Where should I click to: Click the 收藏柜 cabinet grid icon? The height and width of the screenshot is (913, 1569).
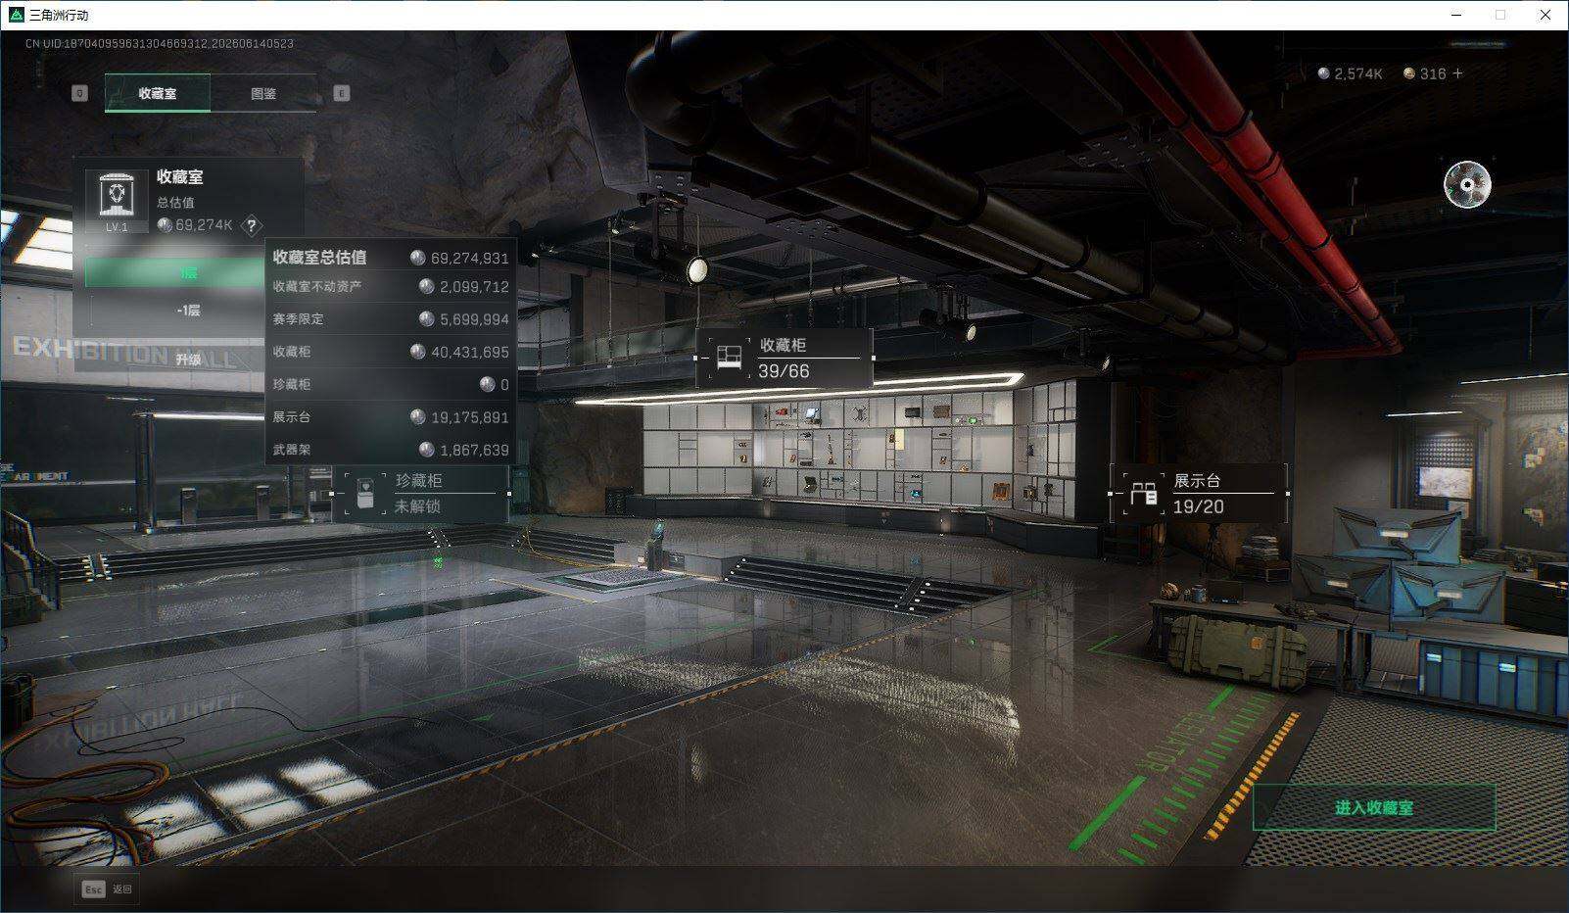pos(729,357)
